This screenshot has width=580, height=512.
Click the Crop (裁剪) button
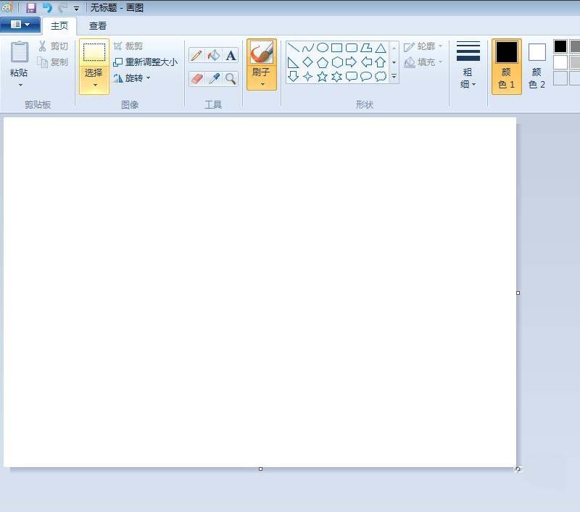128,46
